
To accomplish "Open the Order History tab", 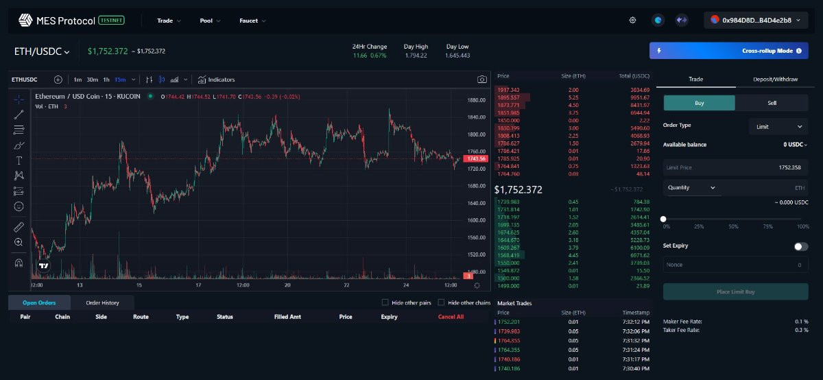I will point(102,302).
